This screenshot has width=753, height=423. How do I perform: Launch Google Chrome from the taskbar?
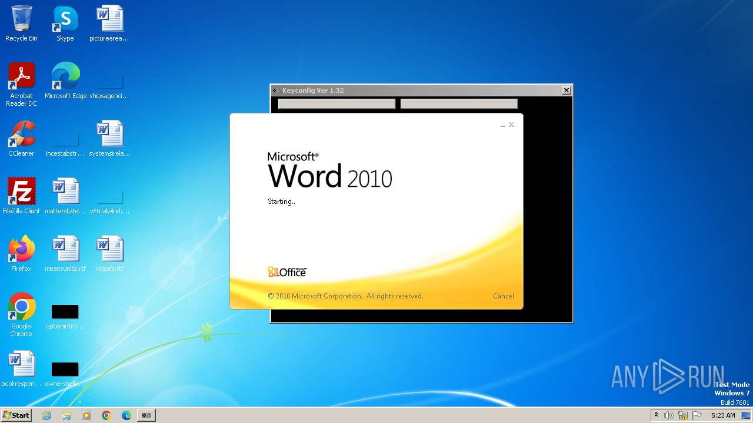pyautogui.click(x=106, y=415)
